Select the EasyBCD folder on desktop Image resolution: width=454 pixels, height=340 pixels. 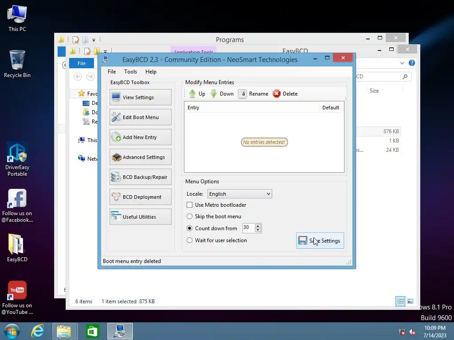click(17, 247)
